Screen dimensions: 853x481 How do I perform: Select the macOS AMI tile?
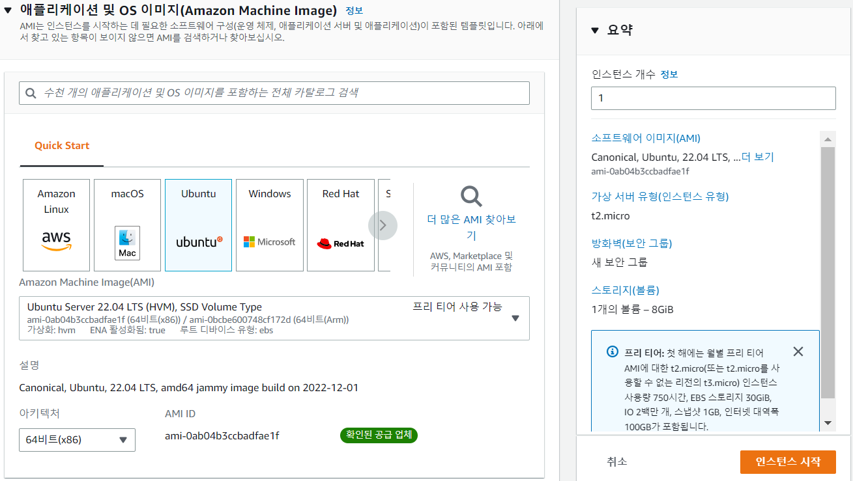click(x=127, y=225)
